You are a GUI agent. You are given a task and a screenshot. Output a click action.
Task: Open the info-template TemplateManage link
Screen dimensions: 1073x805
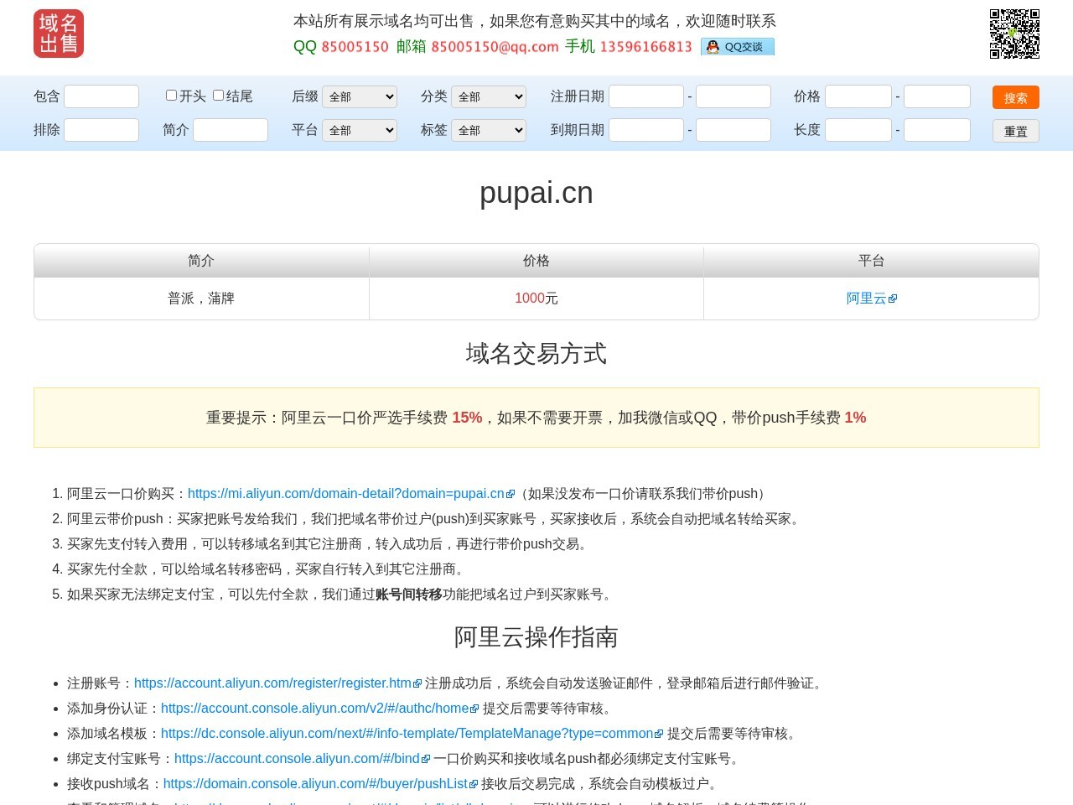[407, 734]
